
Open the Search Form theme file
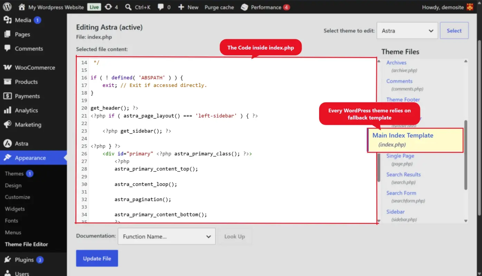coord(401,193)
